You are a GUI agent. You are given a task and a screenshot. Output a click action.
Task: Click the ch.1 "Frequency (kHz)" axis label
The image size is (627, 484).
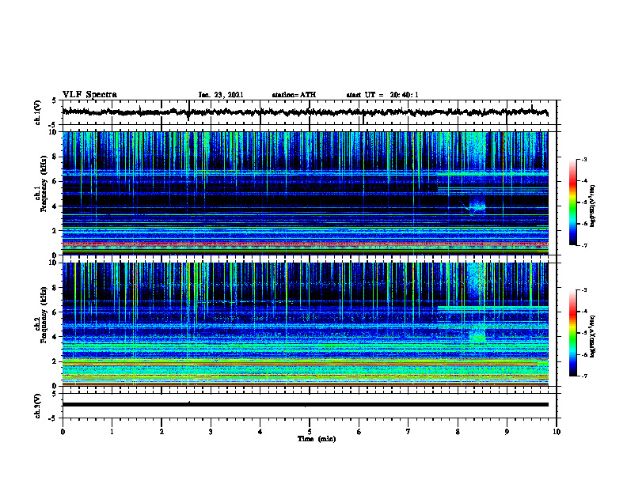click(44, 185)
